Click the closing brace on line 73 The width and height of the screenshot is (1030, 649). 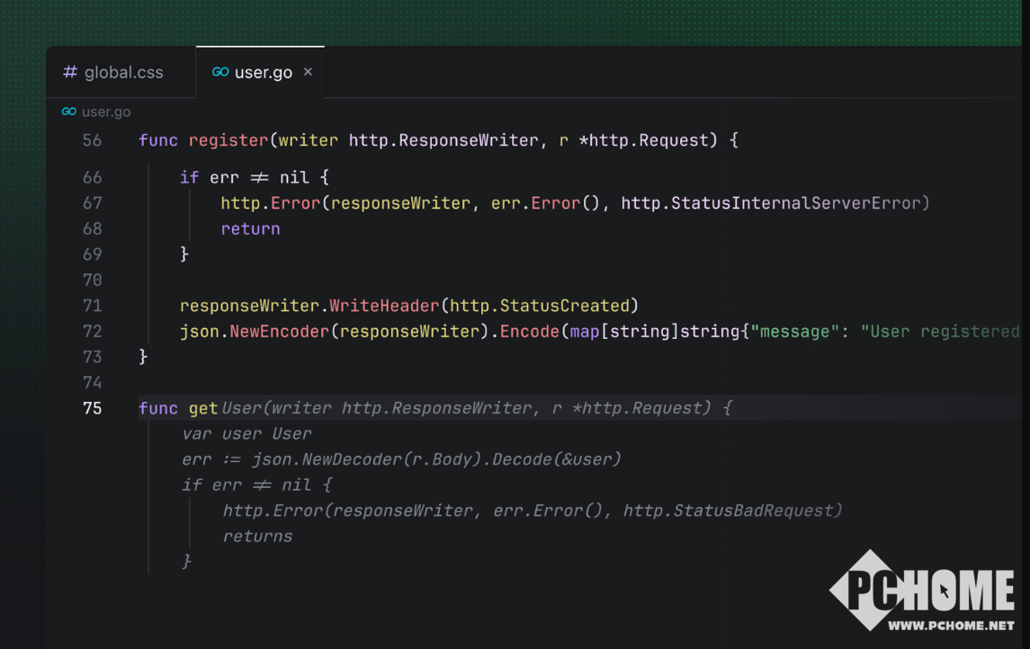click(x=143, y=357)
